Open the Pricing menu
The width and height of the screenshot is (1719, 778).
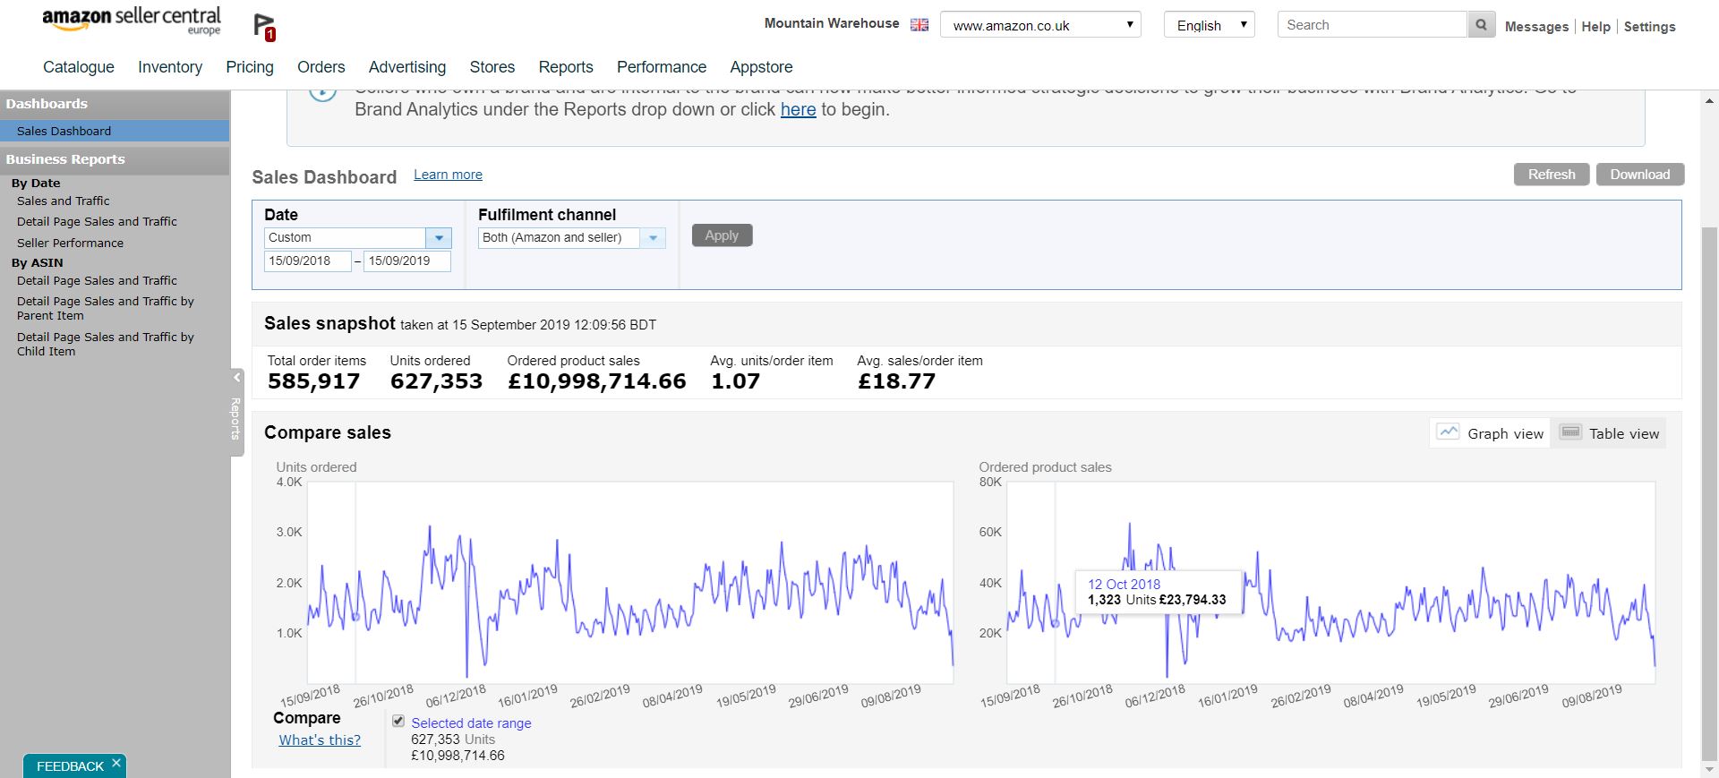pyautogui.click(x=250, y=67)
